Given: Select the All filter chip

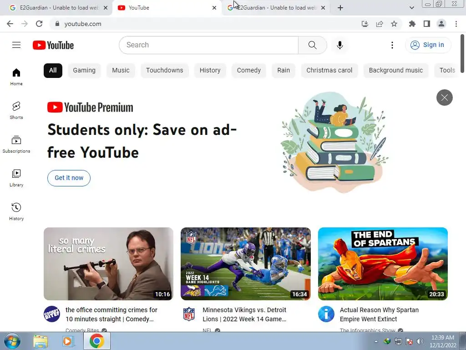Looking at the screenshot, I should 53,71.
